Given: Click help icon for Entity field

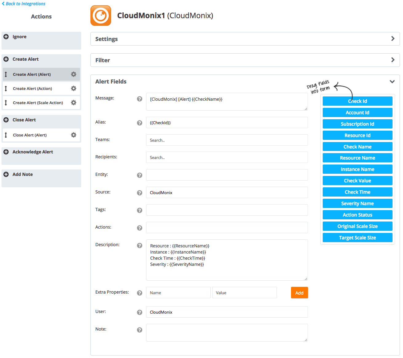Looking at the screenshot, I should (140, 175).
